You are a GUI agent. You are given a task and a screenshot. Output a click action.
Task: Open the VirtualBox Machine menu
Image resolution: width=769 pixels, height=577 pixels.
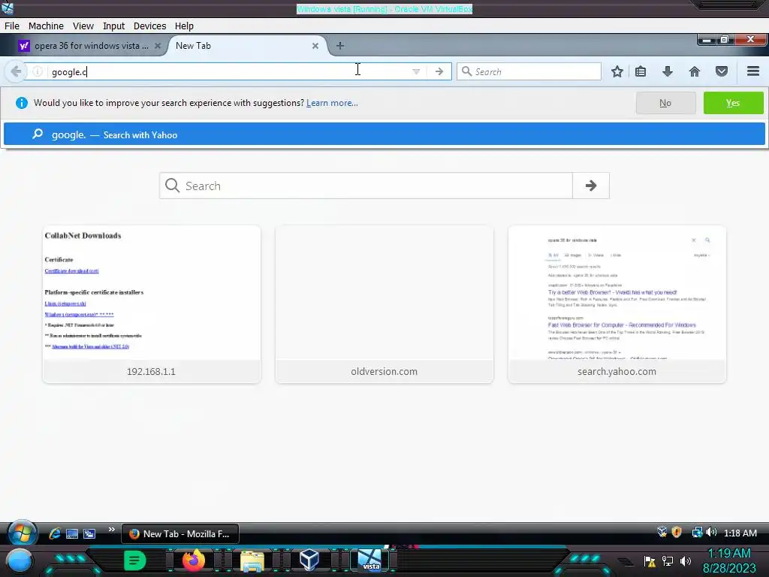46,26
